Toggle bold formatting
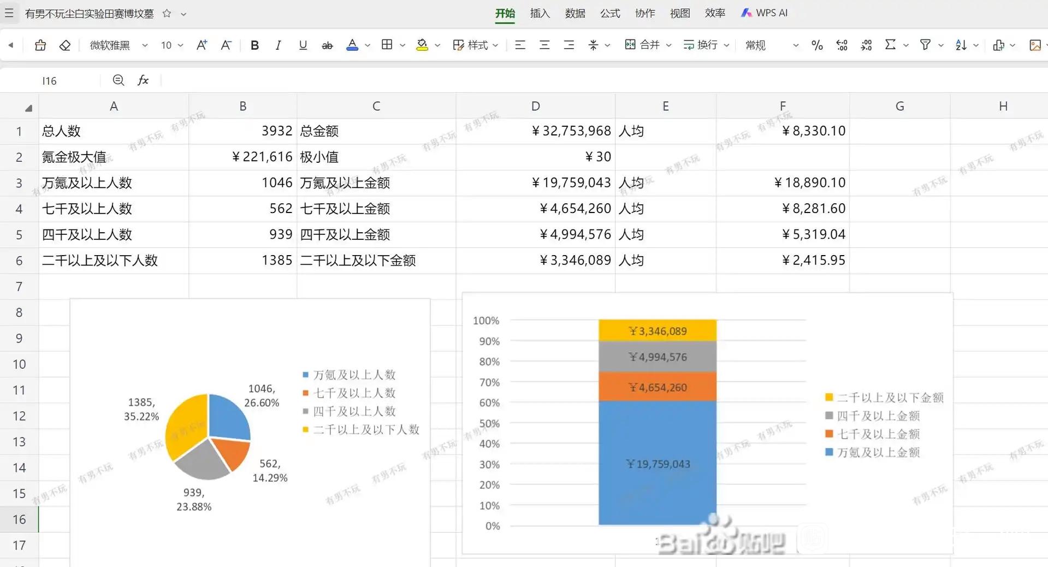This screenshot has width=1048, height=567. 254,45
